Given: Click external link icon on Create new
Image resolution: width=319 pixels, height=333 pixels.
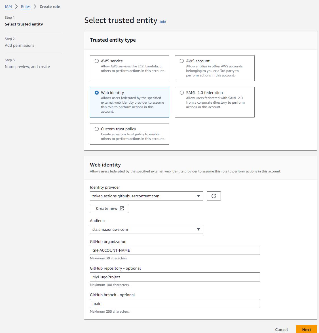Looking at the screenshot, I should click(122, 208).
